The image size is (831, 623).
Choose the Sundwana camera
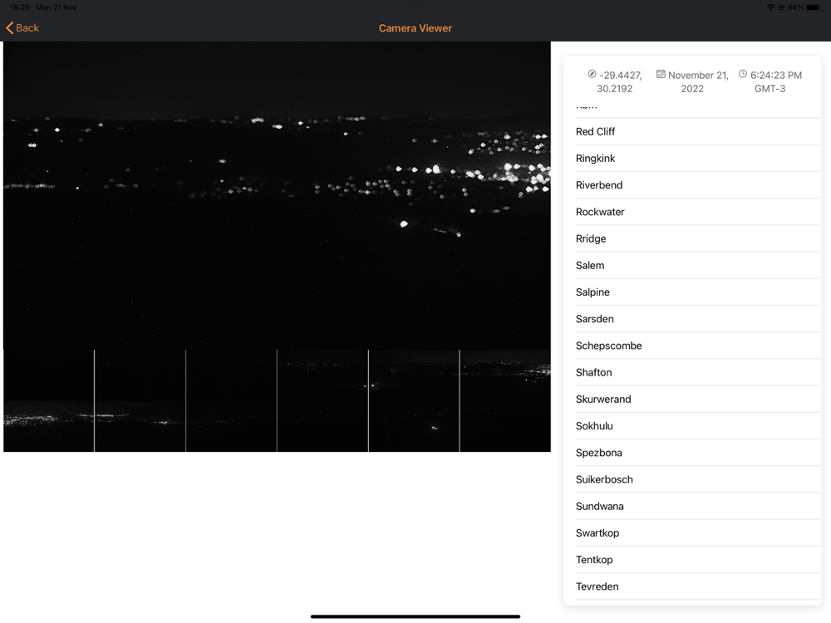[x=698, y=506]
